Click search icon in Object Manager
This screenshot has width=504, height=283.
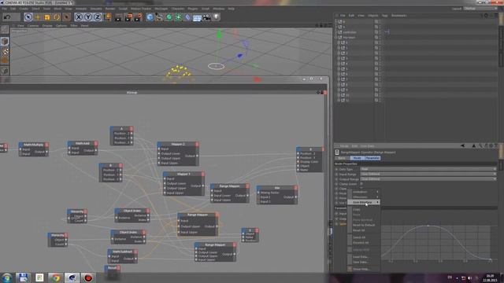[481, 15]
